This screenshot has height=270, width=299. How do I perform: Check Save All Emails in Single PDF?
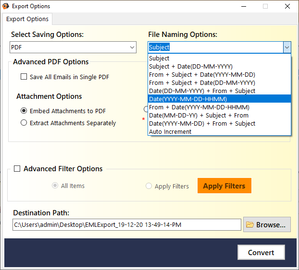24,77
